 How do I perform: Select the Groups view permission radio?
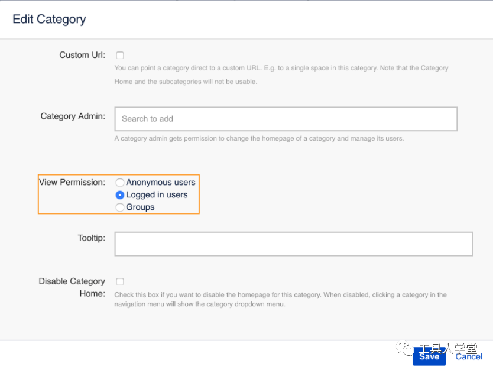(x=119, y=207)
